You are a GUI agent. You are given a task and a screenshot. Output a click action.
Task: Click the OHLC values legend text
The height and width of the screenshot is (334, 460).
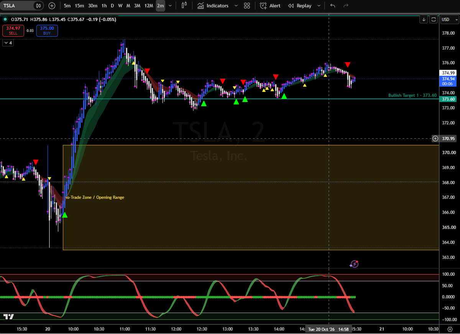[x=64, y=20]
